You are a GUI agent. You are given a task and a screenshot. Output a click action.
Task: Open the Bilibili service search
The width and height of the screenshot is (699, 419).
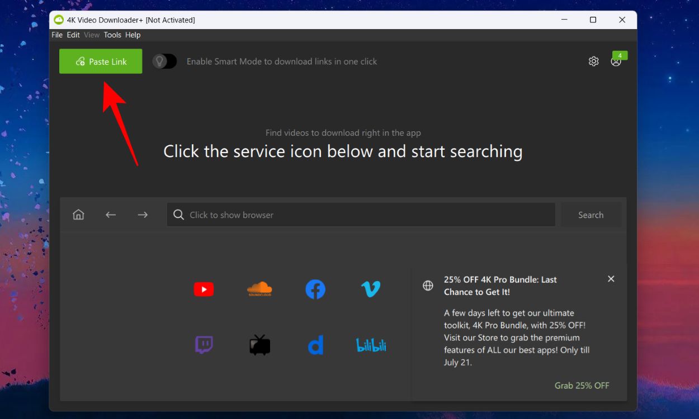pos(371,345)
